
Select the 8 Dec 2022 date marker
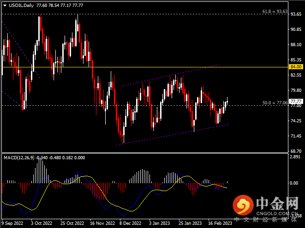129,222
